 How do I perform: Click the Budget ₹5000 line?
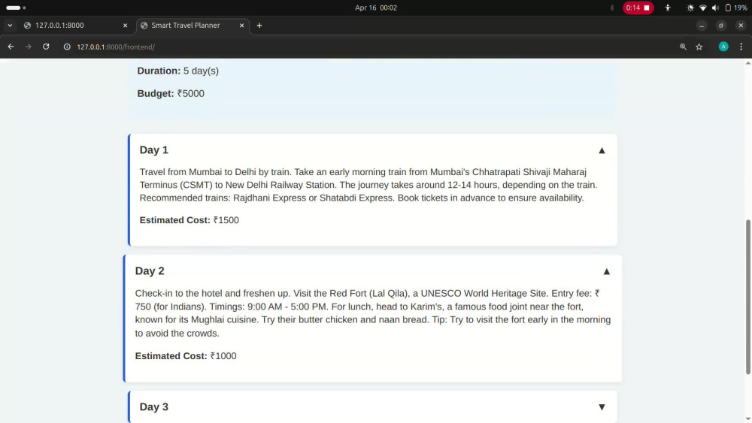coord(171,93)
